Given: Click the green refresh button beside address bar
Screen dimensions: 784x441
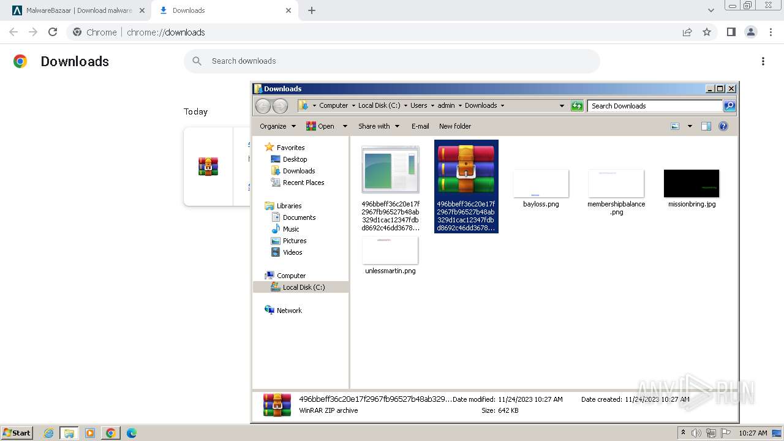Looking at the screenshot, I should pos(576,106).
